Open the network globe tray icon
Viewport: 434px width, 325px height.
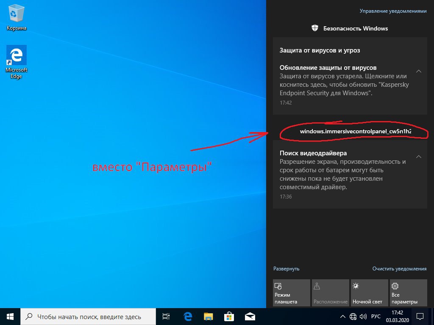[353, 317]
